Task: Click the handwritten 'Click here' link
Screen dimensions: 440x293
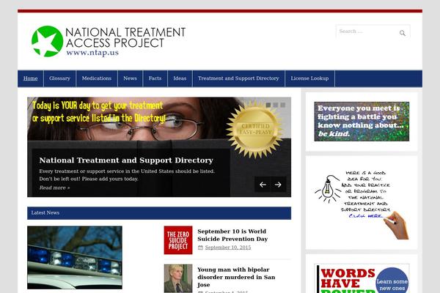Action: (366, 216)
